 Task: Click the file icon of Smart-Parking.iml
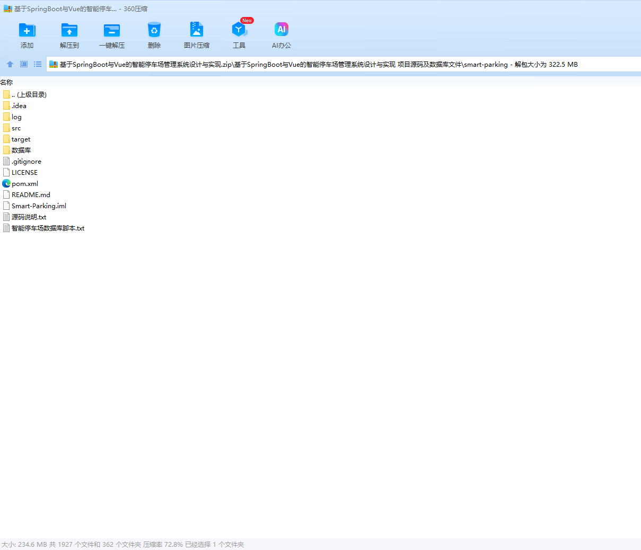click(x=6, y=206)
